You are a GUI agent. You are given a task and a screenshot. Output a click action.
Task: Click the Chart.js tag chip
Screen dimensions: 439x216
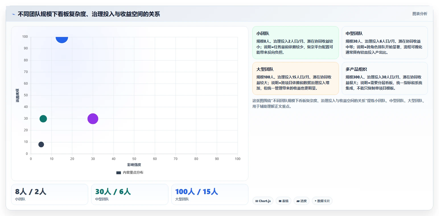pos(263,201)
